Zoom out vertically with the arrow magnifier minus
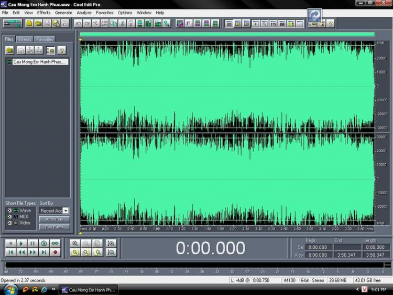The width and height of the screenshot is (393, 295). click(111, 252)
